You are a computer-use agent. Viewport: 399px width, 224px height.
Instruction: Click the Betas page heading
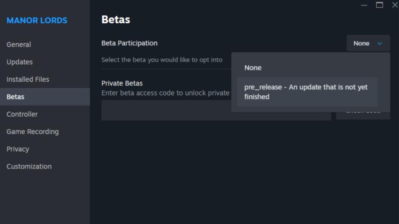pos(116,19)
